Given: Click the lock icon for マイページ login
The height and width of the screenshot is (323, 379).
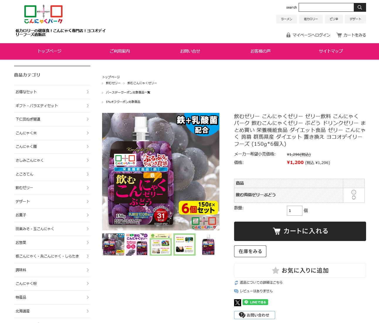Looking at the screenshot, I should pos(288,35).
